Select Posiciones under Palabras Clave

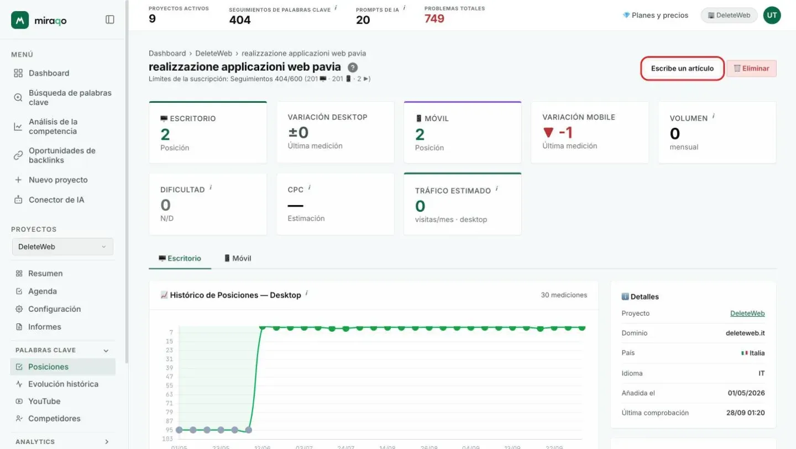pos(62,367)
